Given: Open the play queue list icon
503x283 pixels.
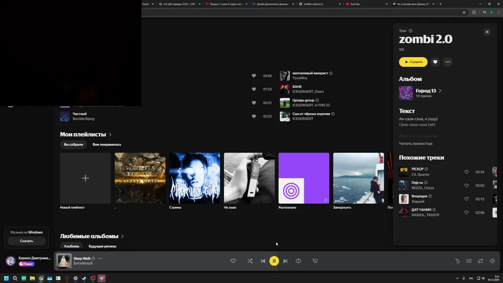Looking at the screenshot, I should (x=469, y=261).
